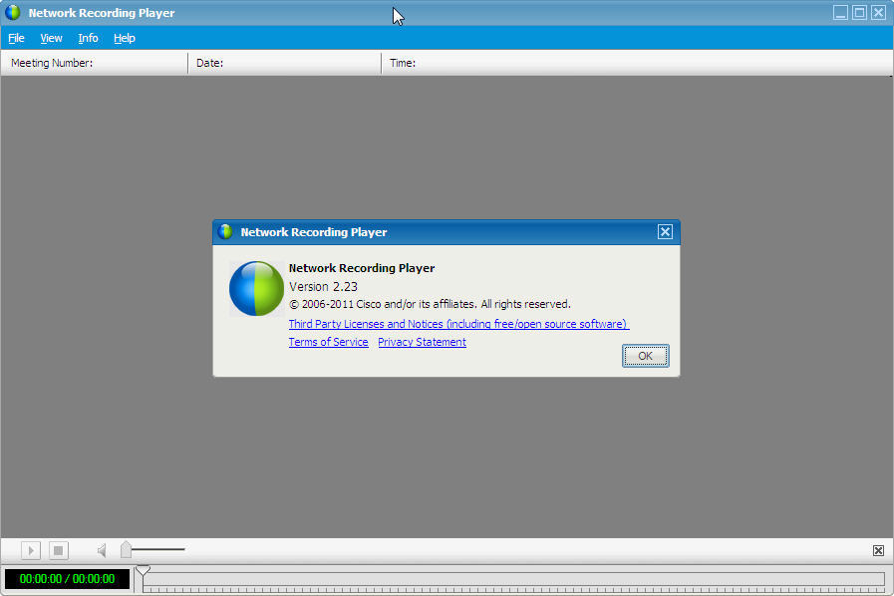Open the View menu
Screen dimensions: 894x596
pyautogui.click(x=51, y=38)
